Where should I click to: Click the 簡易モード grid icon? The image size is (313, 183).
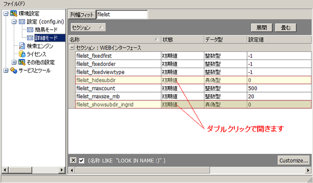coord(30,30)
